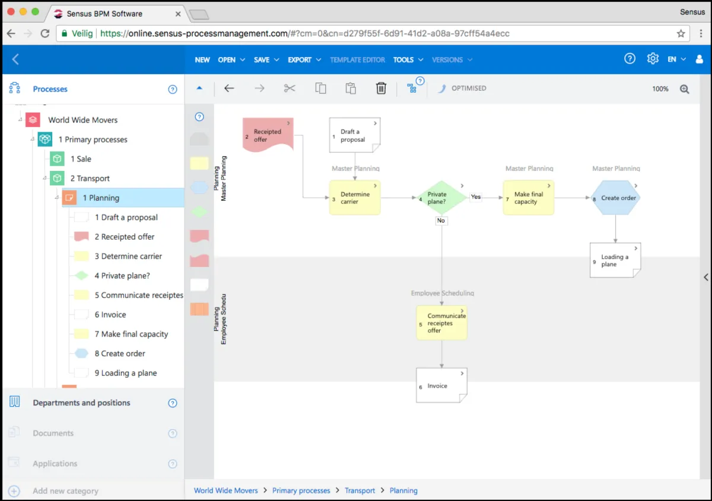Click the Private plane? decision diamond
The height and width of the screenshot is (501, 712).
[441, 198]
